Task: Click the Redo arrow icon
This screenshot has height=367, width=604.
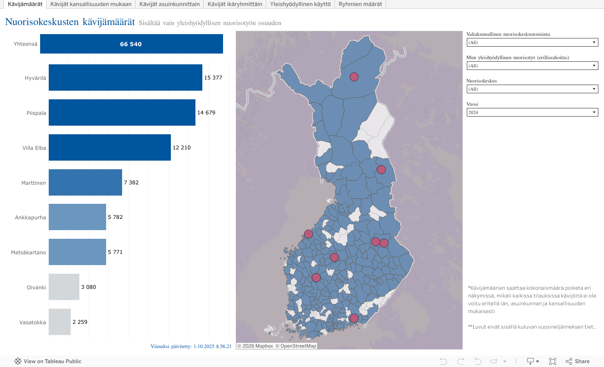Action: [x=461, y=361]
